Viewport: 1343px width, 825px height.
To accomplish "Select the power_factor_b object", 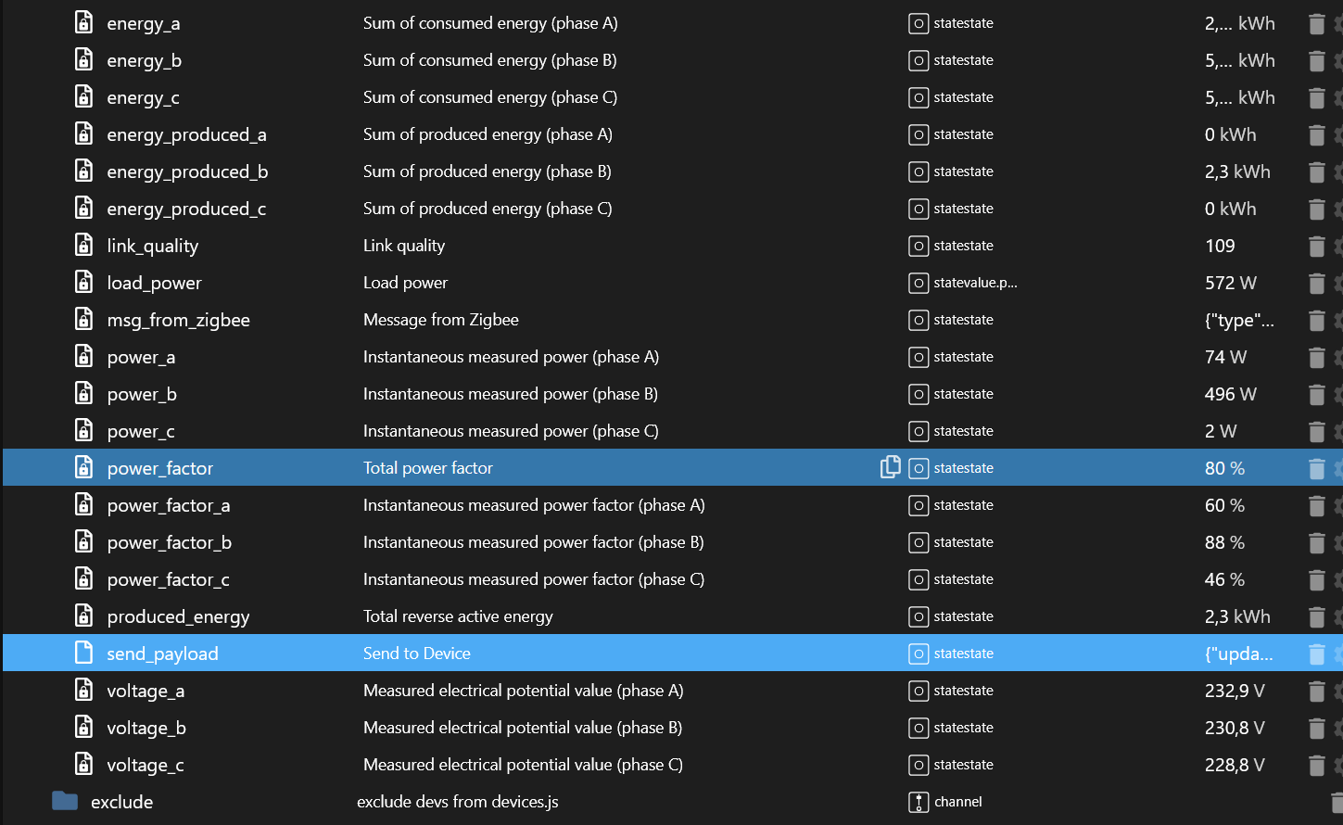I will 170,542.
